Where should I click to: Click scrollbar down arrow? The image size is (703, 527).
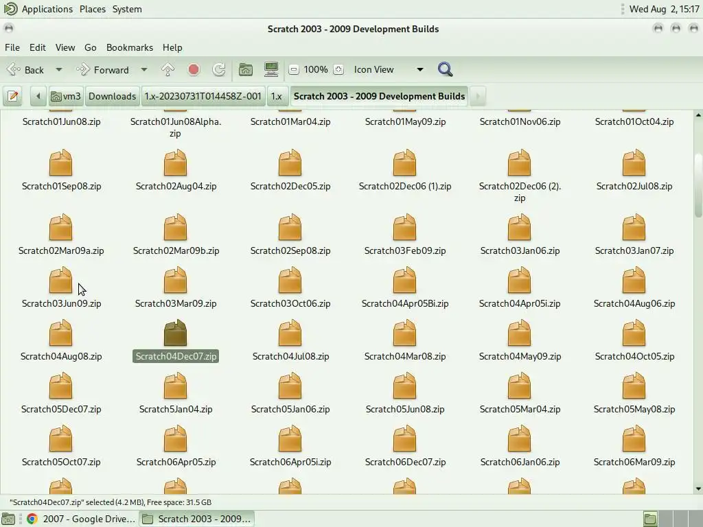(x=698, y=489)
